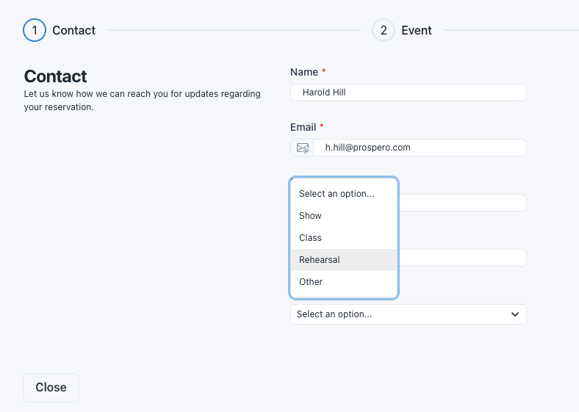This screenshot has width=579, height=412.
Task: Open the bottom "Select an option..." dropdown
Action: [409, 314]
